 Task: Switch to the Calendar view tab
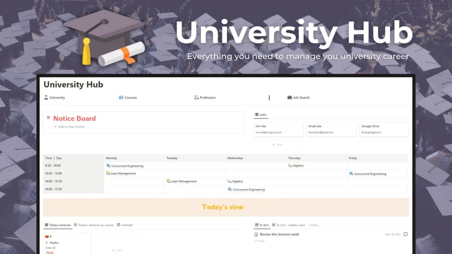[125, 225]
